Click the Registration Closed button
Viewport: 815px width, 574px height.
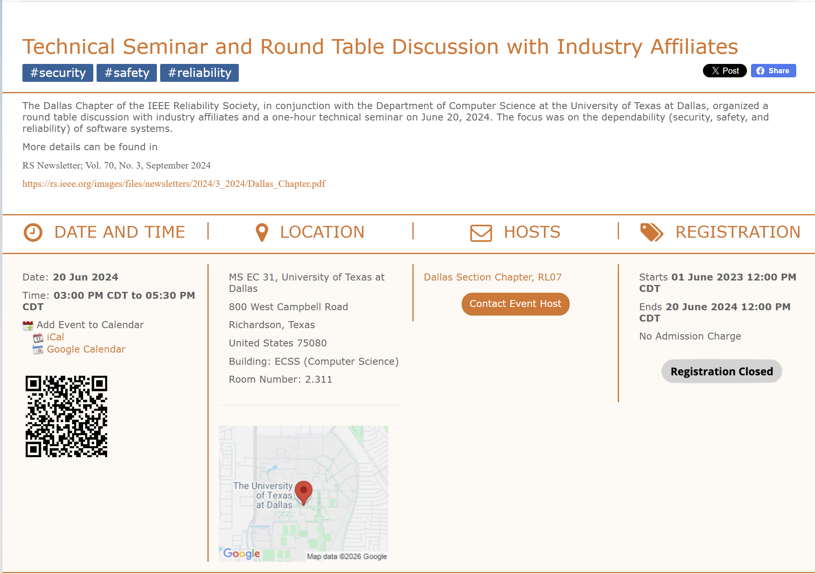tap(721, 371)
